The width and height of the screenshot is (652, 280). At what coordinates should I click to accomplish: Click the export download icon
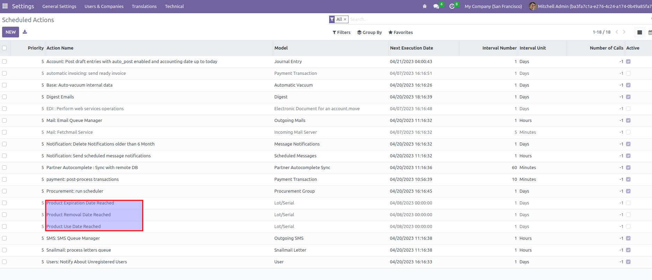click(x=25, y=32)
